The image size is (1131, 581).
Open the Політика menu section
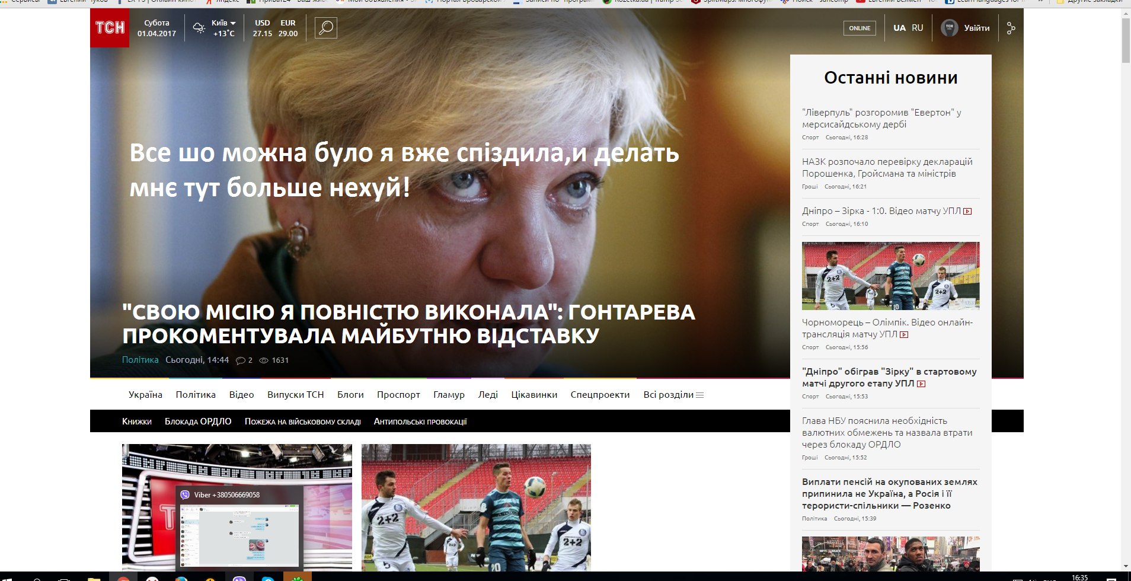tap(196, 395)
